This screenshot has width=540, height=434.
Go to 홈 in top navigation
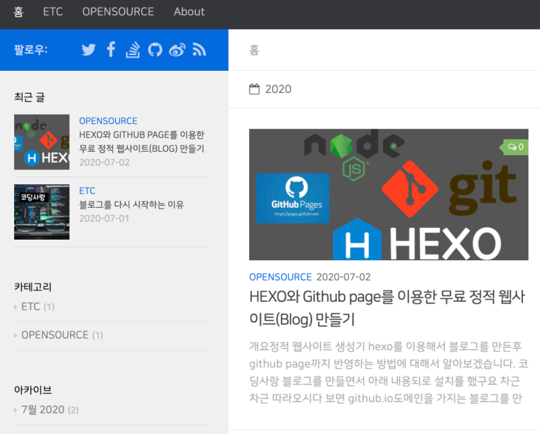(18, 12)
